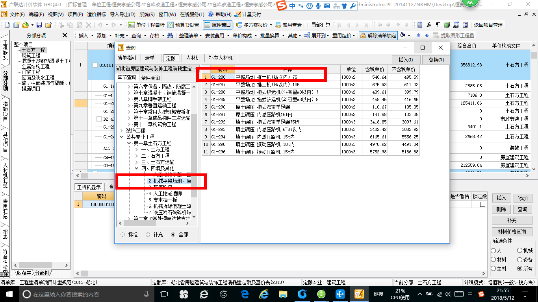This screenshot has width=538, height=302.
Task: Click the green 3D cube icon
Action: [x=447, y=25]
